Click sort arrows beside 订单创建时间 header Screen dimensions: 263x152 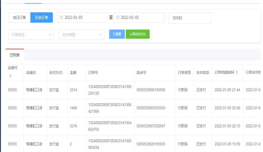(237, 73)
